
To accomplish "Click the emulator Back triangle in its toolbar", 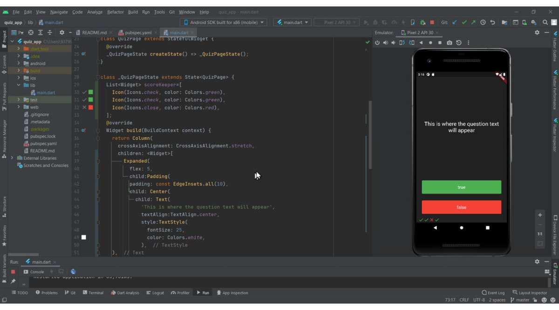I will tap(421, 43).
